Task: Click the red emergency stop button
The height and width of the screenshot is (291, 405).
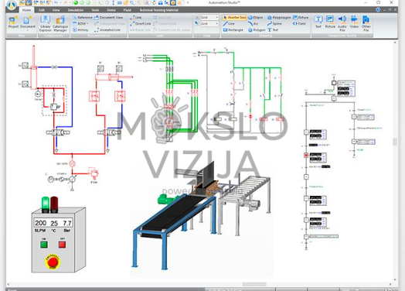Action: tap(53, 262)
